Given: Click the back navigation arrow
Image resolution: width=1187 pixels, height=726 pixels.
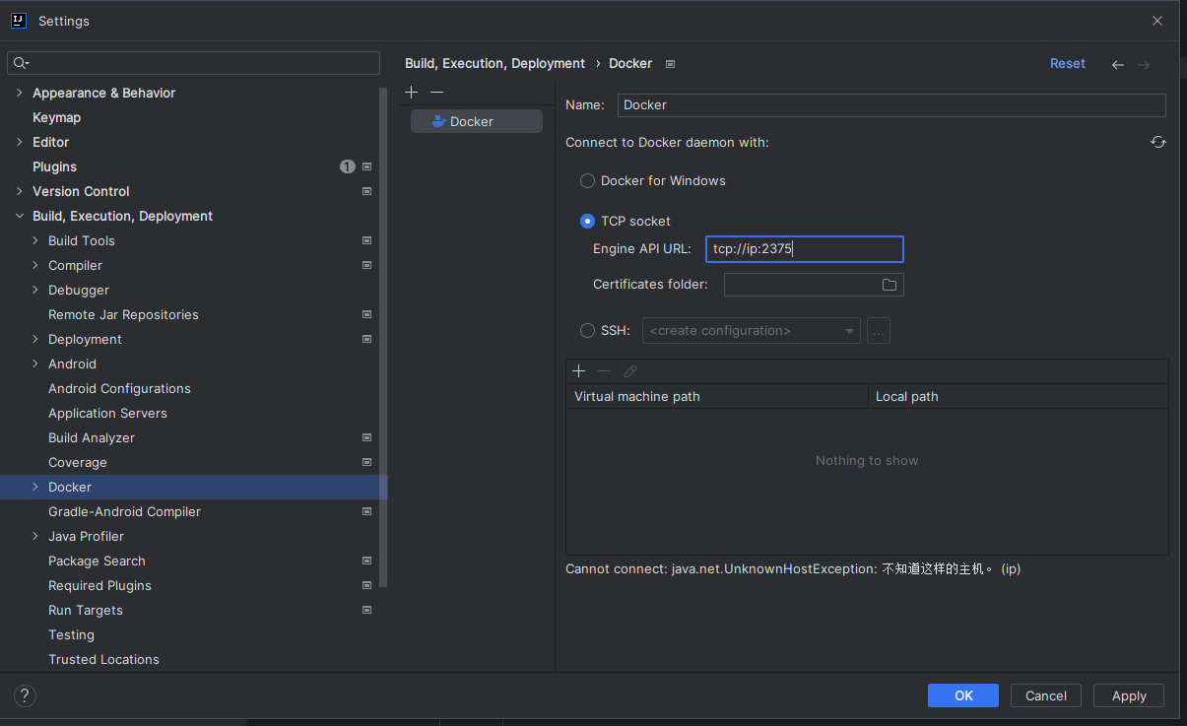Looking at the screenshot, I should click(x=1118, y=64).
